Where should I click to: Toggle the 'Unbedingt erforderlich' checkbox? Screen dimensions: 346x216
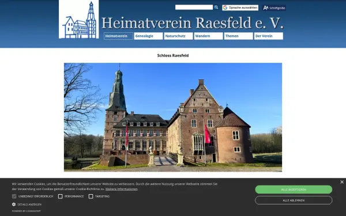click(x=14, y=196)
